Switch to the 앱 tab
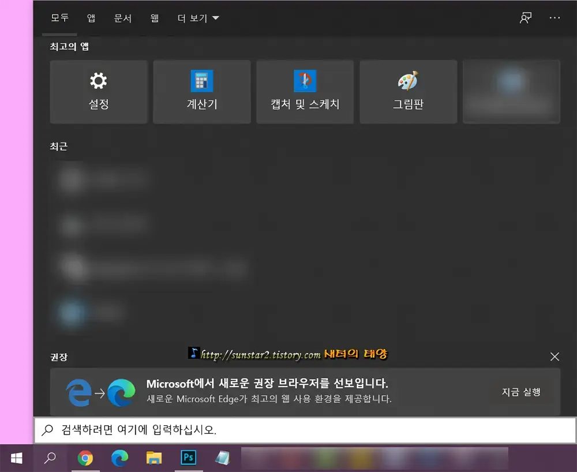This screenshot has width=577, height=472. [x=91, y=18]
